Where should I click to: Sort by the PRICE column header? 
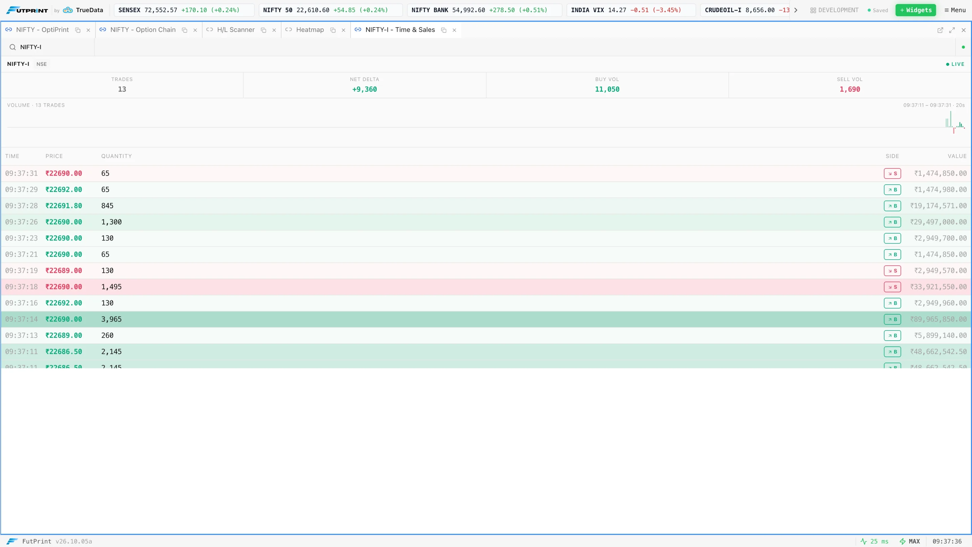click(x=54, y=156)
